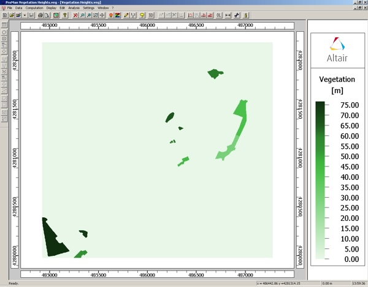The width and height of the screenshot is (368, 287).
Task: Select the magnifier zoom-in tool
Action: tap(82, 15)
